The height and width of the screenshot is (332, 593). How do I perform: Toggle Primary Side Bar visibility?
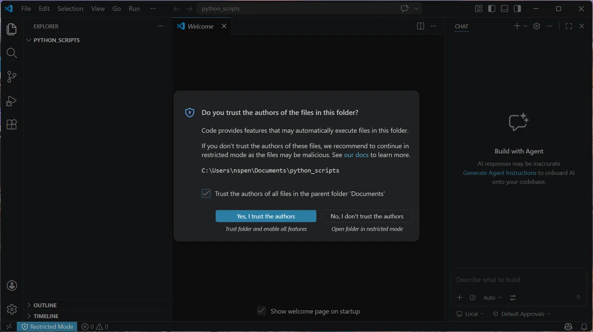point(491,9)
